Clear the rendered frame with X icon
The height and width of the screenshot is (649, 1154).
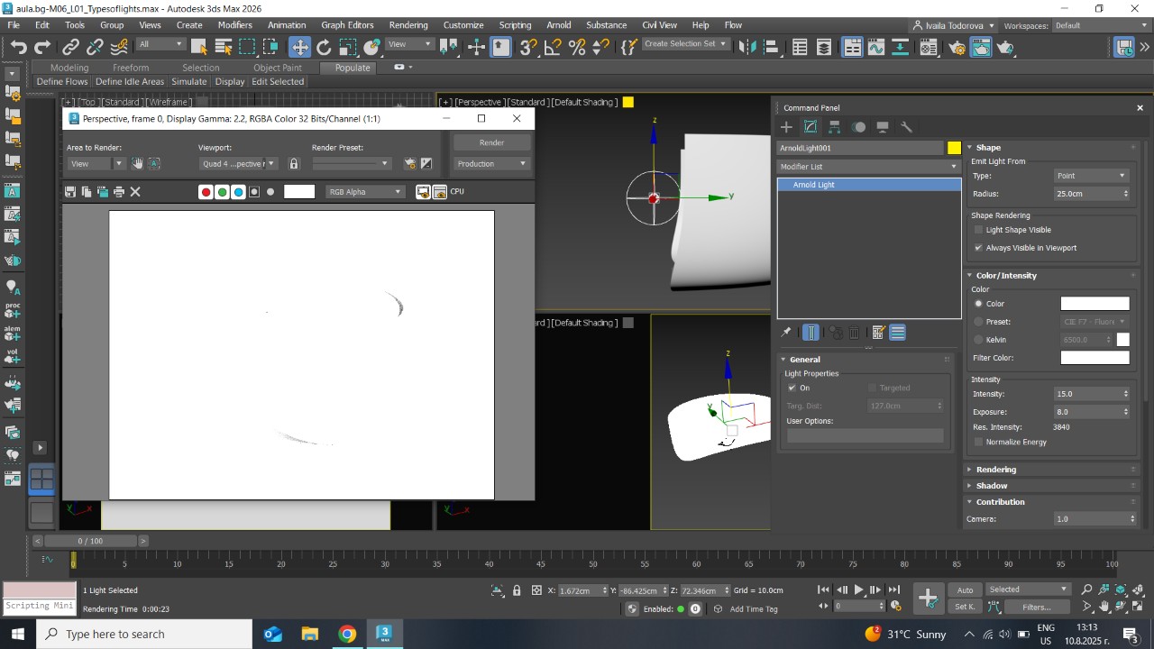pos(135,191)
